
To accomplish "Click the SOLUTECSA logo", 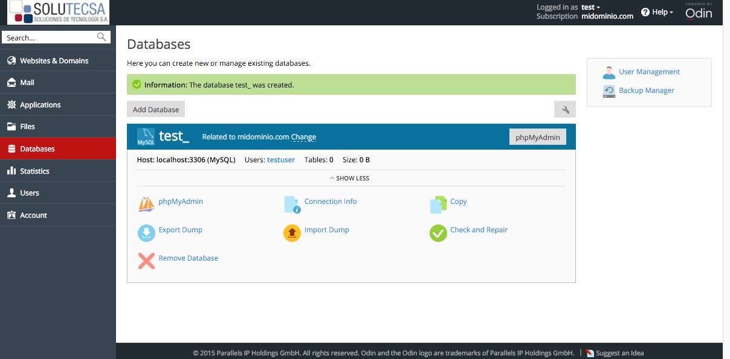I will point(58,13).
